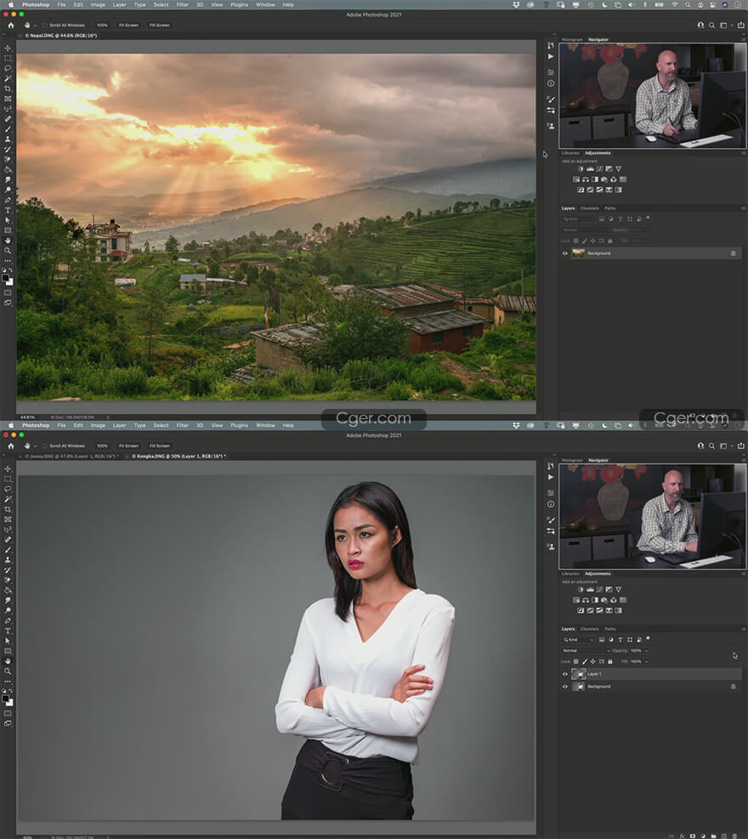Add Black & White adjustment in the bottom window
The width and height of the screenshot is (748, 839).
click(x=595, y=600)
